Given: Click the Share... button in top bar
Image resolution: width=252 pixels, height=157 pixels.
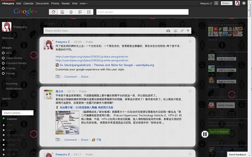Looking at the screenshot, I should [226, 3].
